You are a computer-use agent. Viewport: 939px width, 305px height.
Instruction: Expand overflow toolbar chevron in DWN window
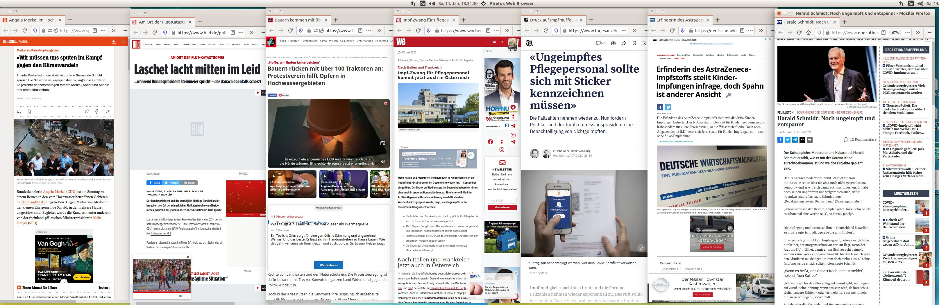(761, 31)
